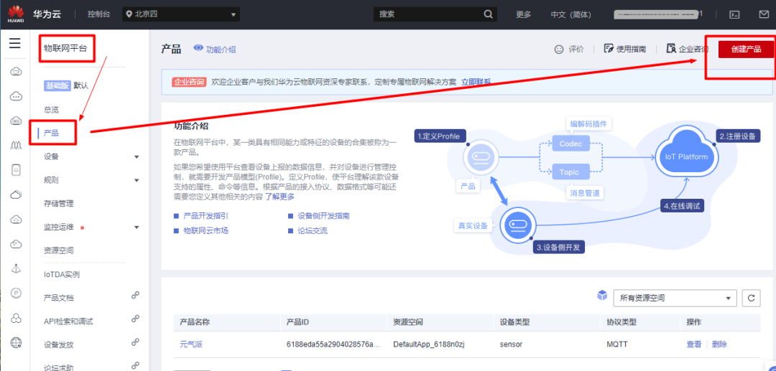
Task: Click the eye icon beside 功能介绍
Action: (x=198, y=48)
